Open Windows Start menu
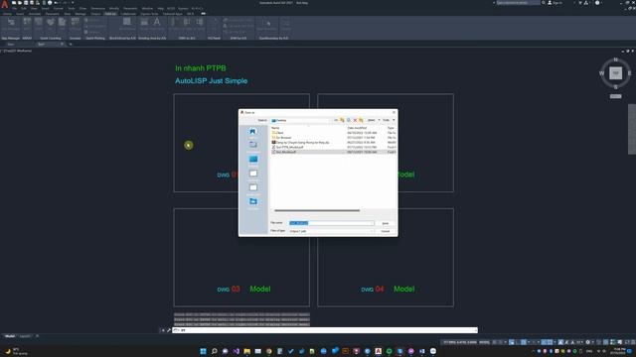 [x=203, y=351]
